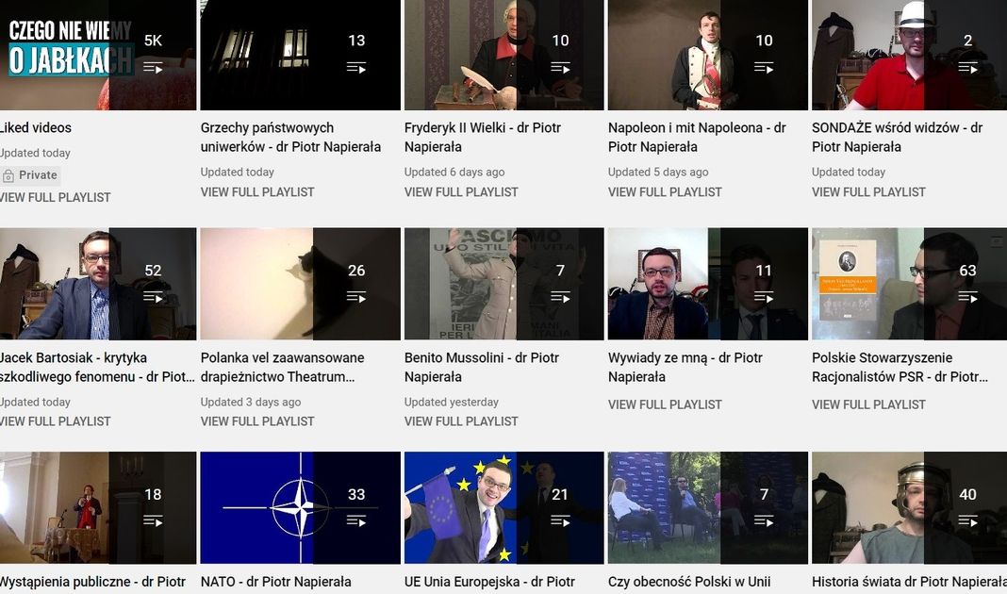The image size is (1007, 594).
Task: Click playlist icon on Benito Mussolini thumbnail
Action: (560, 297)
